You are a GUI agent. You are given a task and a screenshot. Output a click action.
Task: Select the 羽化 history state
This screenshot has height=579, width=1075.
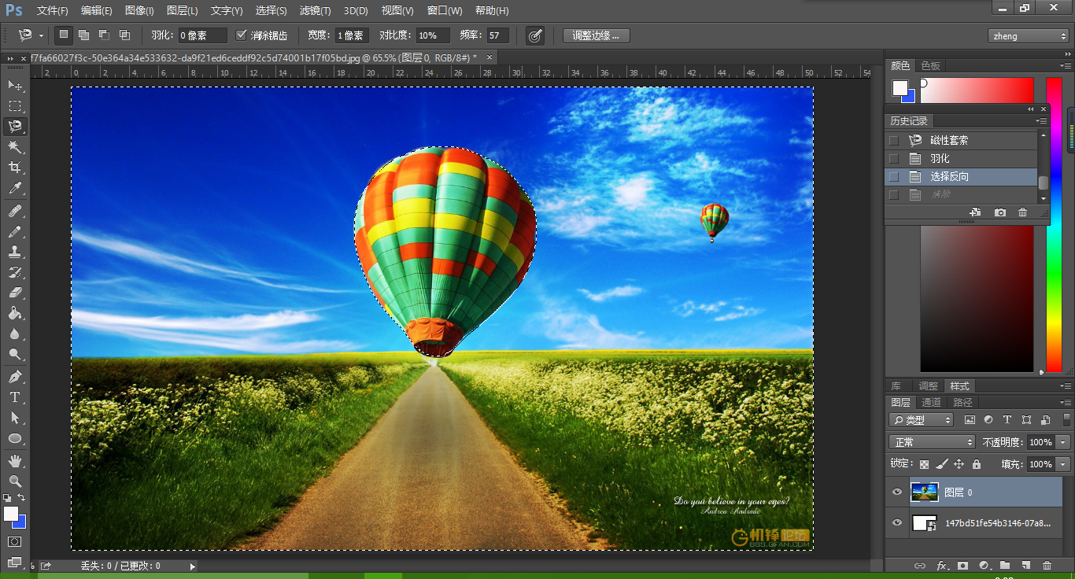pyautogui.click(x=940, y=158)
